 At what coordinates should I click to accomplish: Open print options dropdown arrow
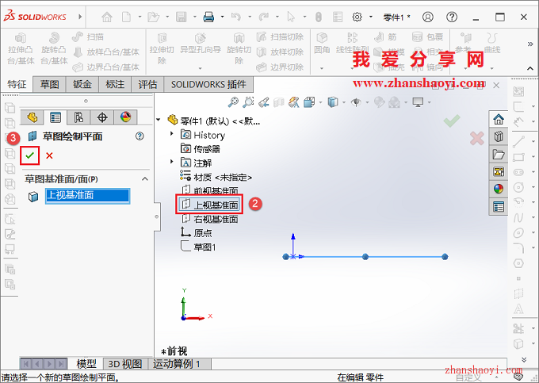point(222,17)
